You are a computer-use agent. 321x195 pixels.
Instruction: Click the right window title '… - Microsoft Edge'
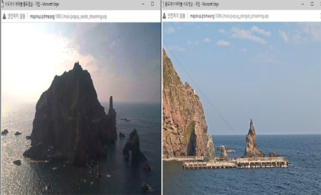192,4
